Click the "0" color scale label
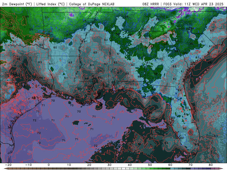 [x=49, y=165]
